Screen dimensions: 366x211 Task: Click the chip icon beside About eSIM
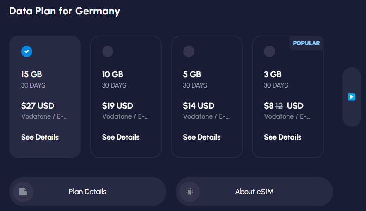pyautogui.click(x=189, y=192)
